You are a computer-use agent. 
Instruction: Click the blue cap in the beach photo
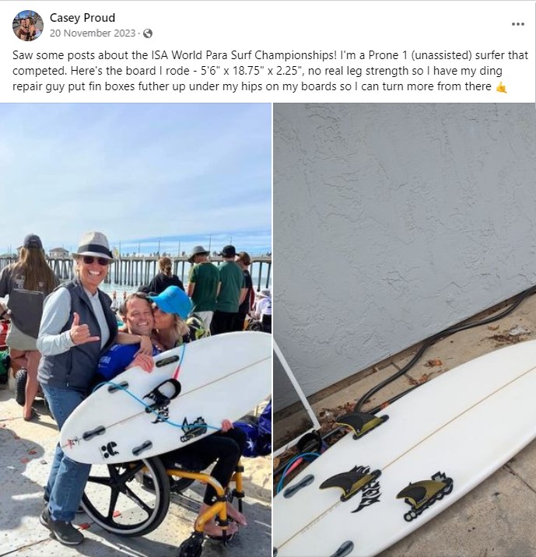pos(172,300)
